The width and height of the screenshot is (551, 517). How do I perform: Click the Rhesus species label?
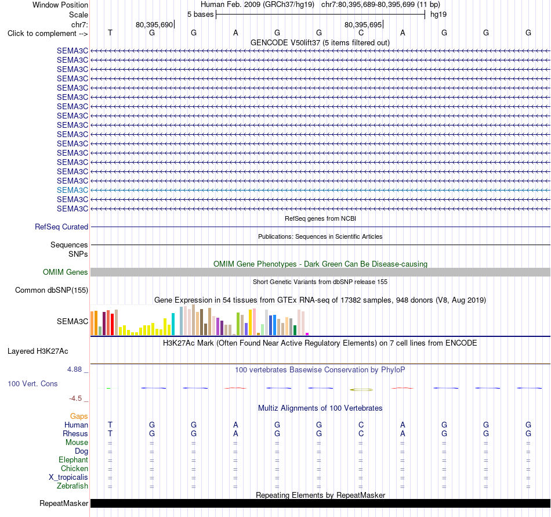[75, 433]
